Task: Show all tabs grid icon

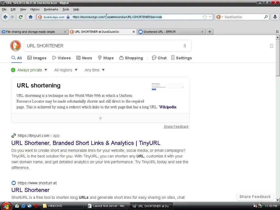Action: (277, 32)
